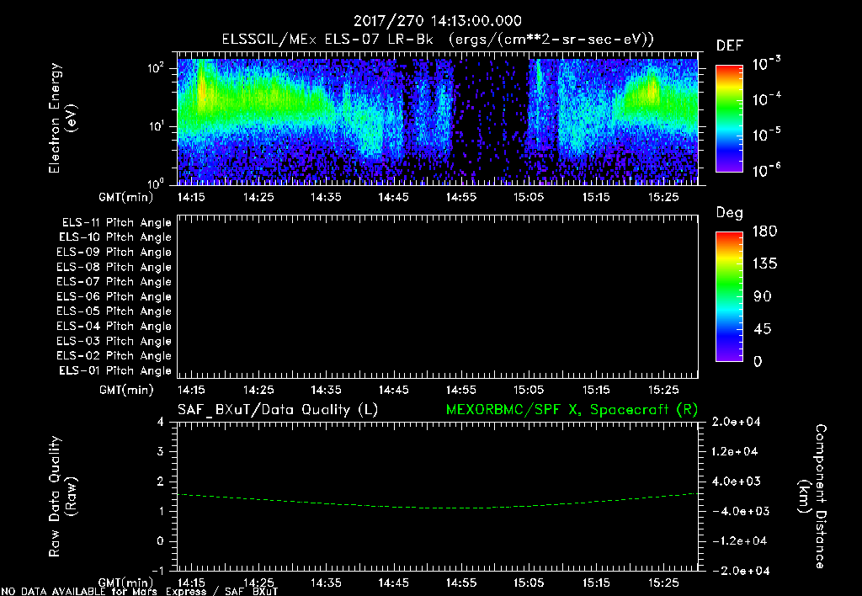The height and width of the screenshot is (596, 862).
Task: Select the Electron Energy axis label
Action: pyautogui.click(x=62, y=118)
